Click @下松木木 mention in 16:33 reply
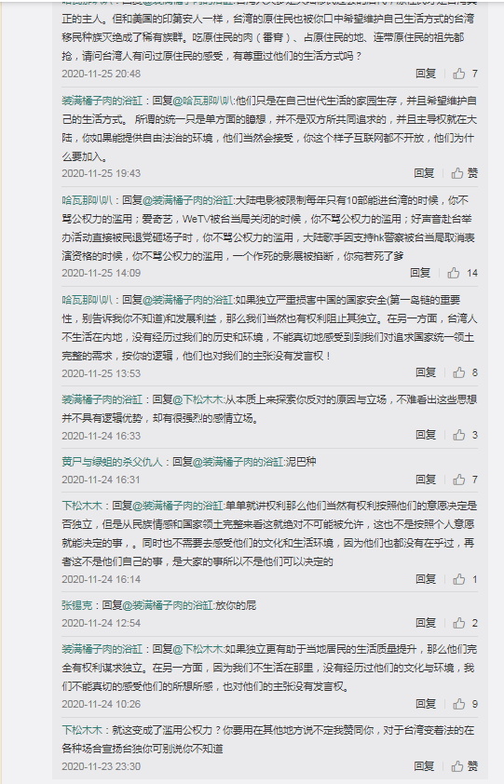The width and height of the screenshot is (504, 784). point(198,399)
